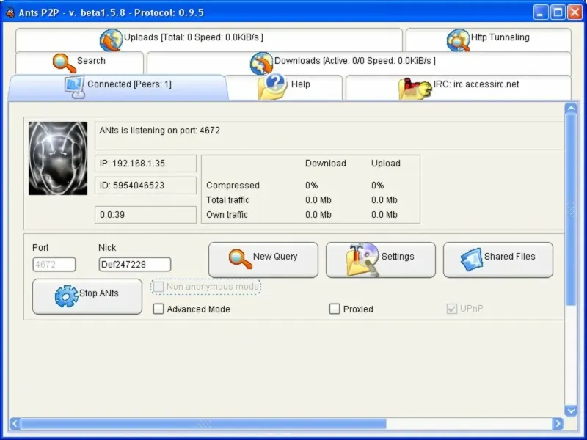Viewport: 587px width, 440px height.
Task: Open the Settings button
Action: click(x=381, y=260)
